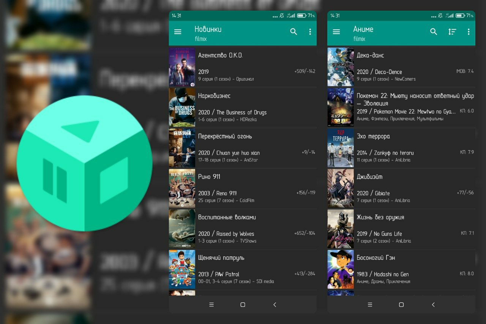Select the title "Джибиэйт"
The width and height of the screenshot is (486, 324).
pos(369,177)
